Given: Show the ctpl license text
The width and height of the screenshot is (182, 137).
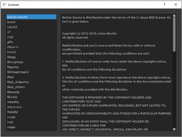Looking at the screenshot, I should [x=10, y=37].
